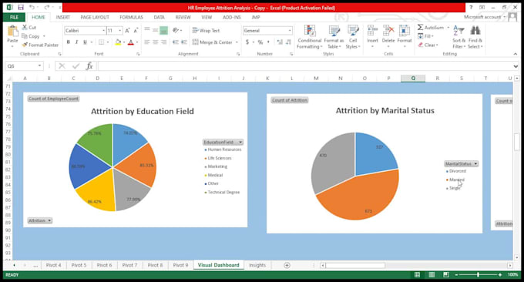Switch to the DATA ribbon tab
Screen dimensions: 524x282
coord(159,17)
